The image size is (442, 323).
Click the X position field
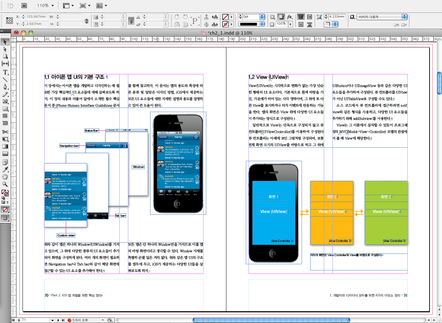[x=37, y=17]
